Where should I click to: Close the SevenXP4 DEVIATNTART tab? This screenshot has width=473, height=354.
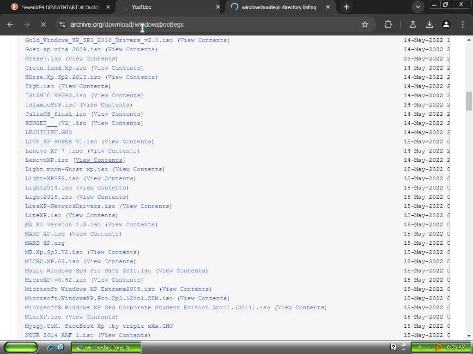click(108, 7)
